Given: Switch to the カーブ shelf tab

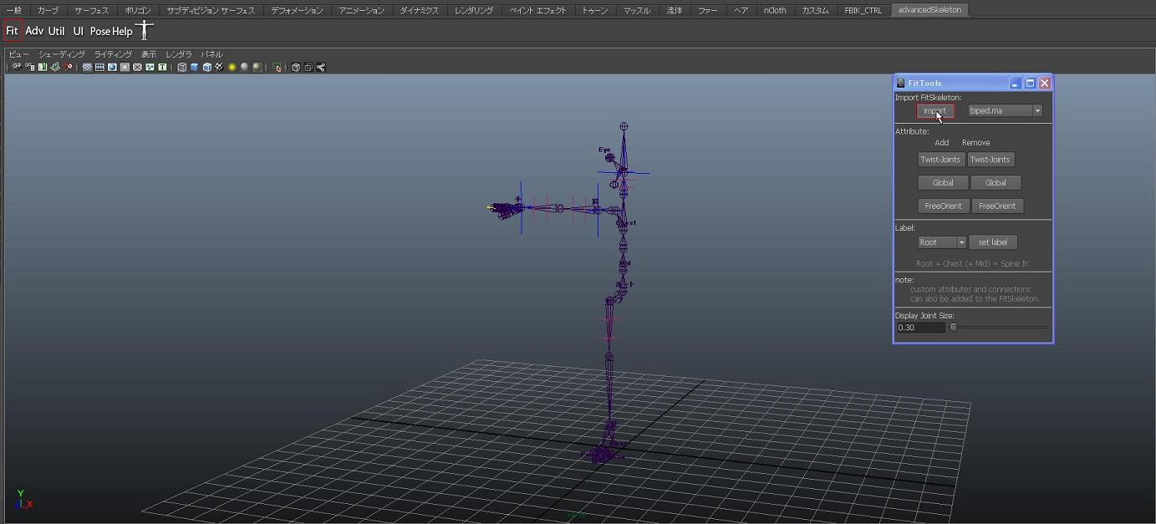Looking at the screenshot, I should (48, 10).
